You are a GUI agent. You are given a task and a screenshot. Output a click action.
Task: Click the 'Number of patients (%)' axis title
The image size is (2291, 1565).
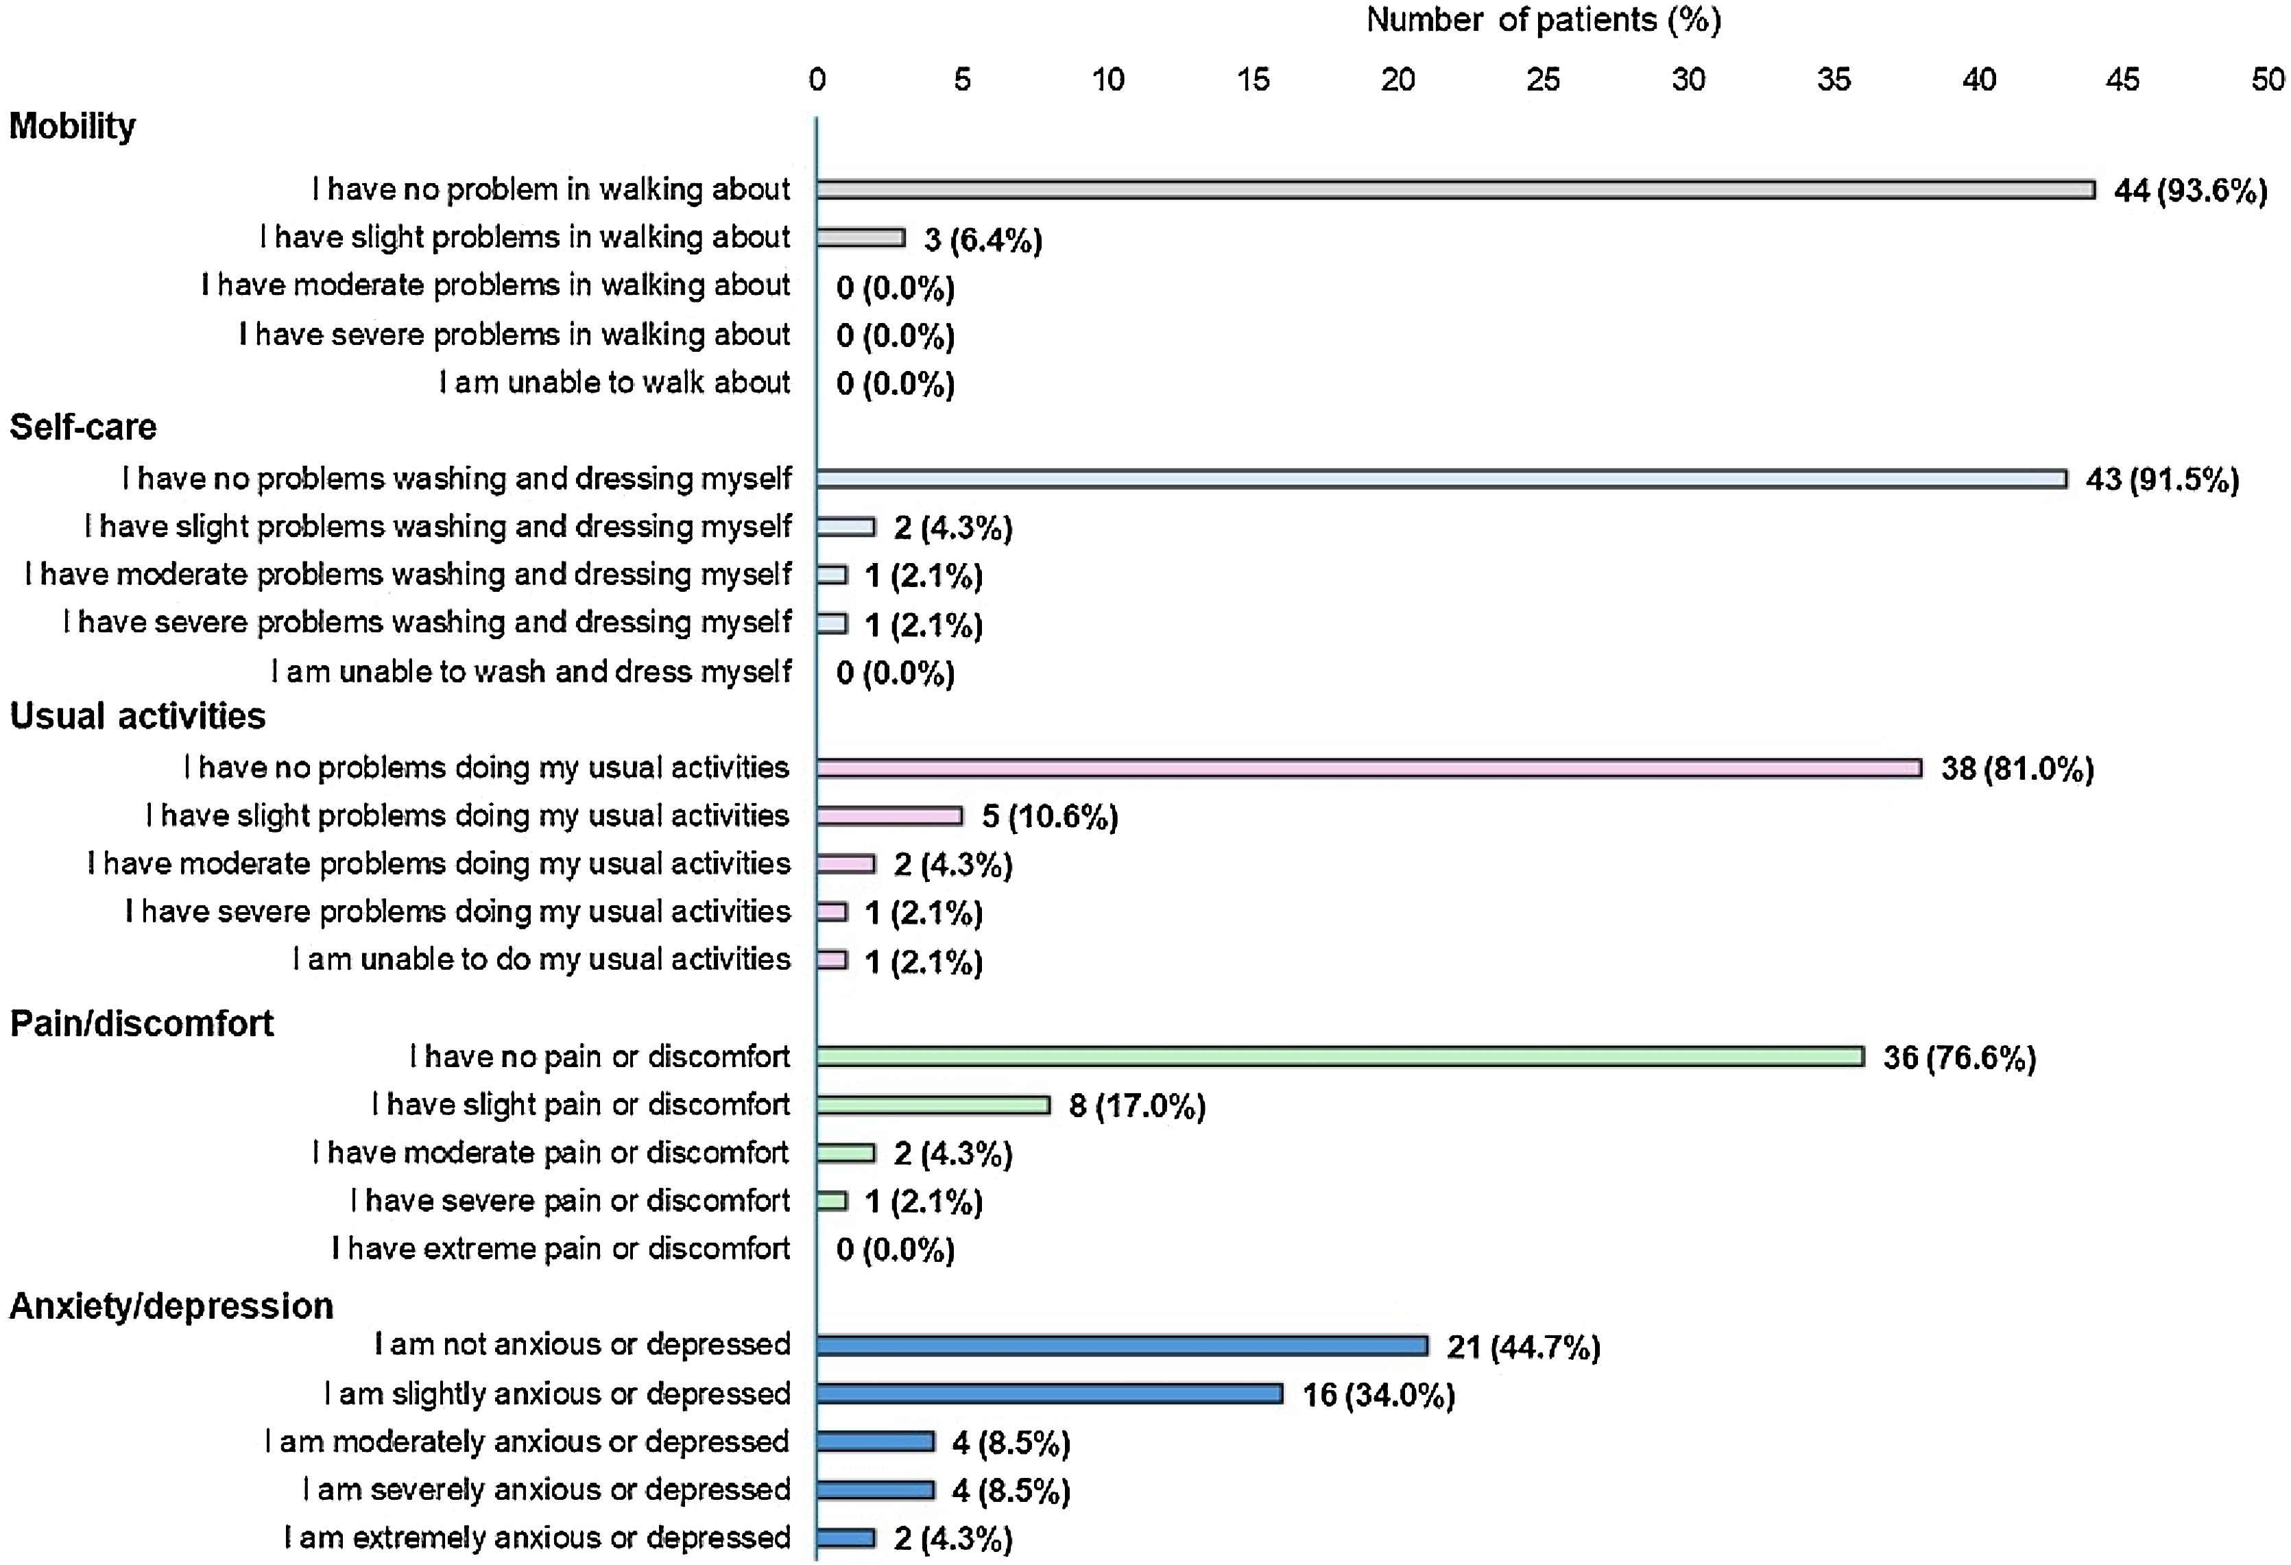(x=1543, y=20)
